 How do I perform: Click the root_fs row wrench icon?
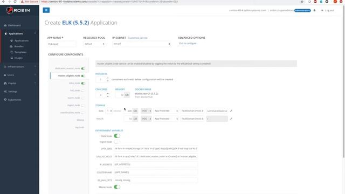[231, 119]
